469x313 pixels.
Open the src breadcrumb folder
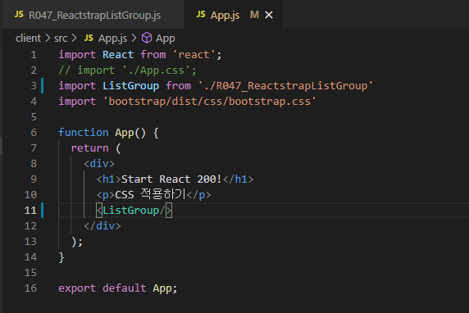coord(61,39)
